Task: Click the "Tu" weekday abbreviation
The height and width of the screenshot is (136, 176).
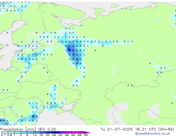Action: [x=103, y=129]
